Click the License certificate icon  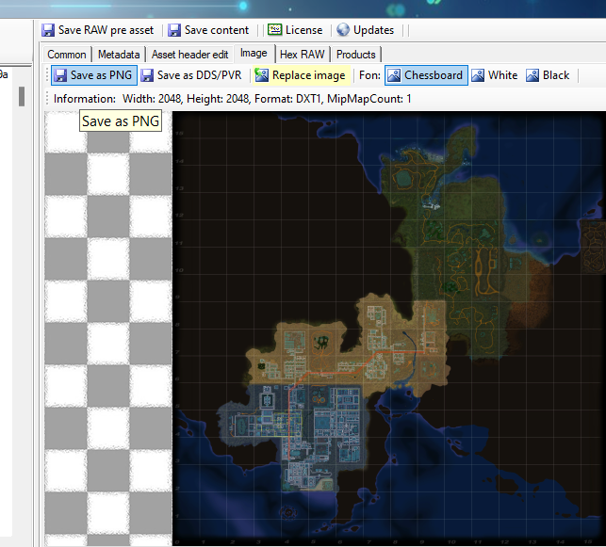[x=275, y=30]
